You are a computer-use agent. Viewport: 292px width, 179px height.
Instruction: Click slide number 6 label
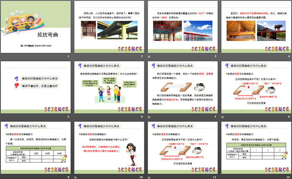point(142,117)
